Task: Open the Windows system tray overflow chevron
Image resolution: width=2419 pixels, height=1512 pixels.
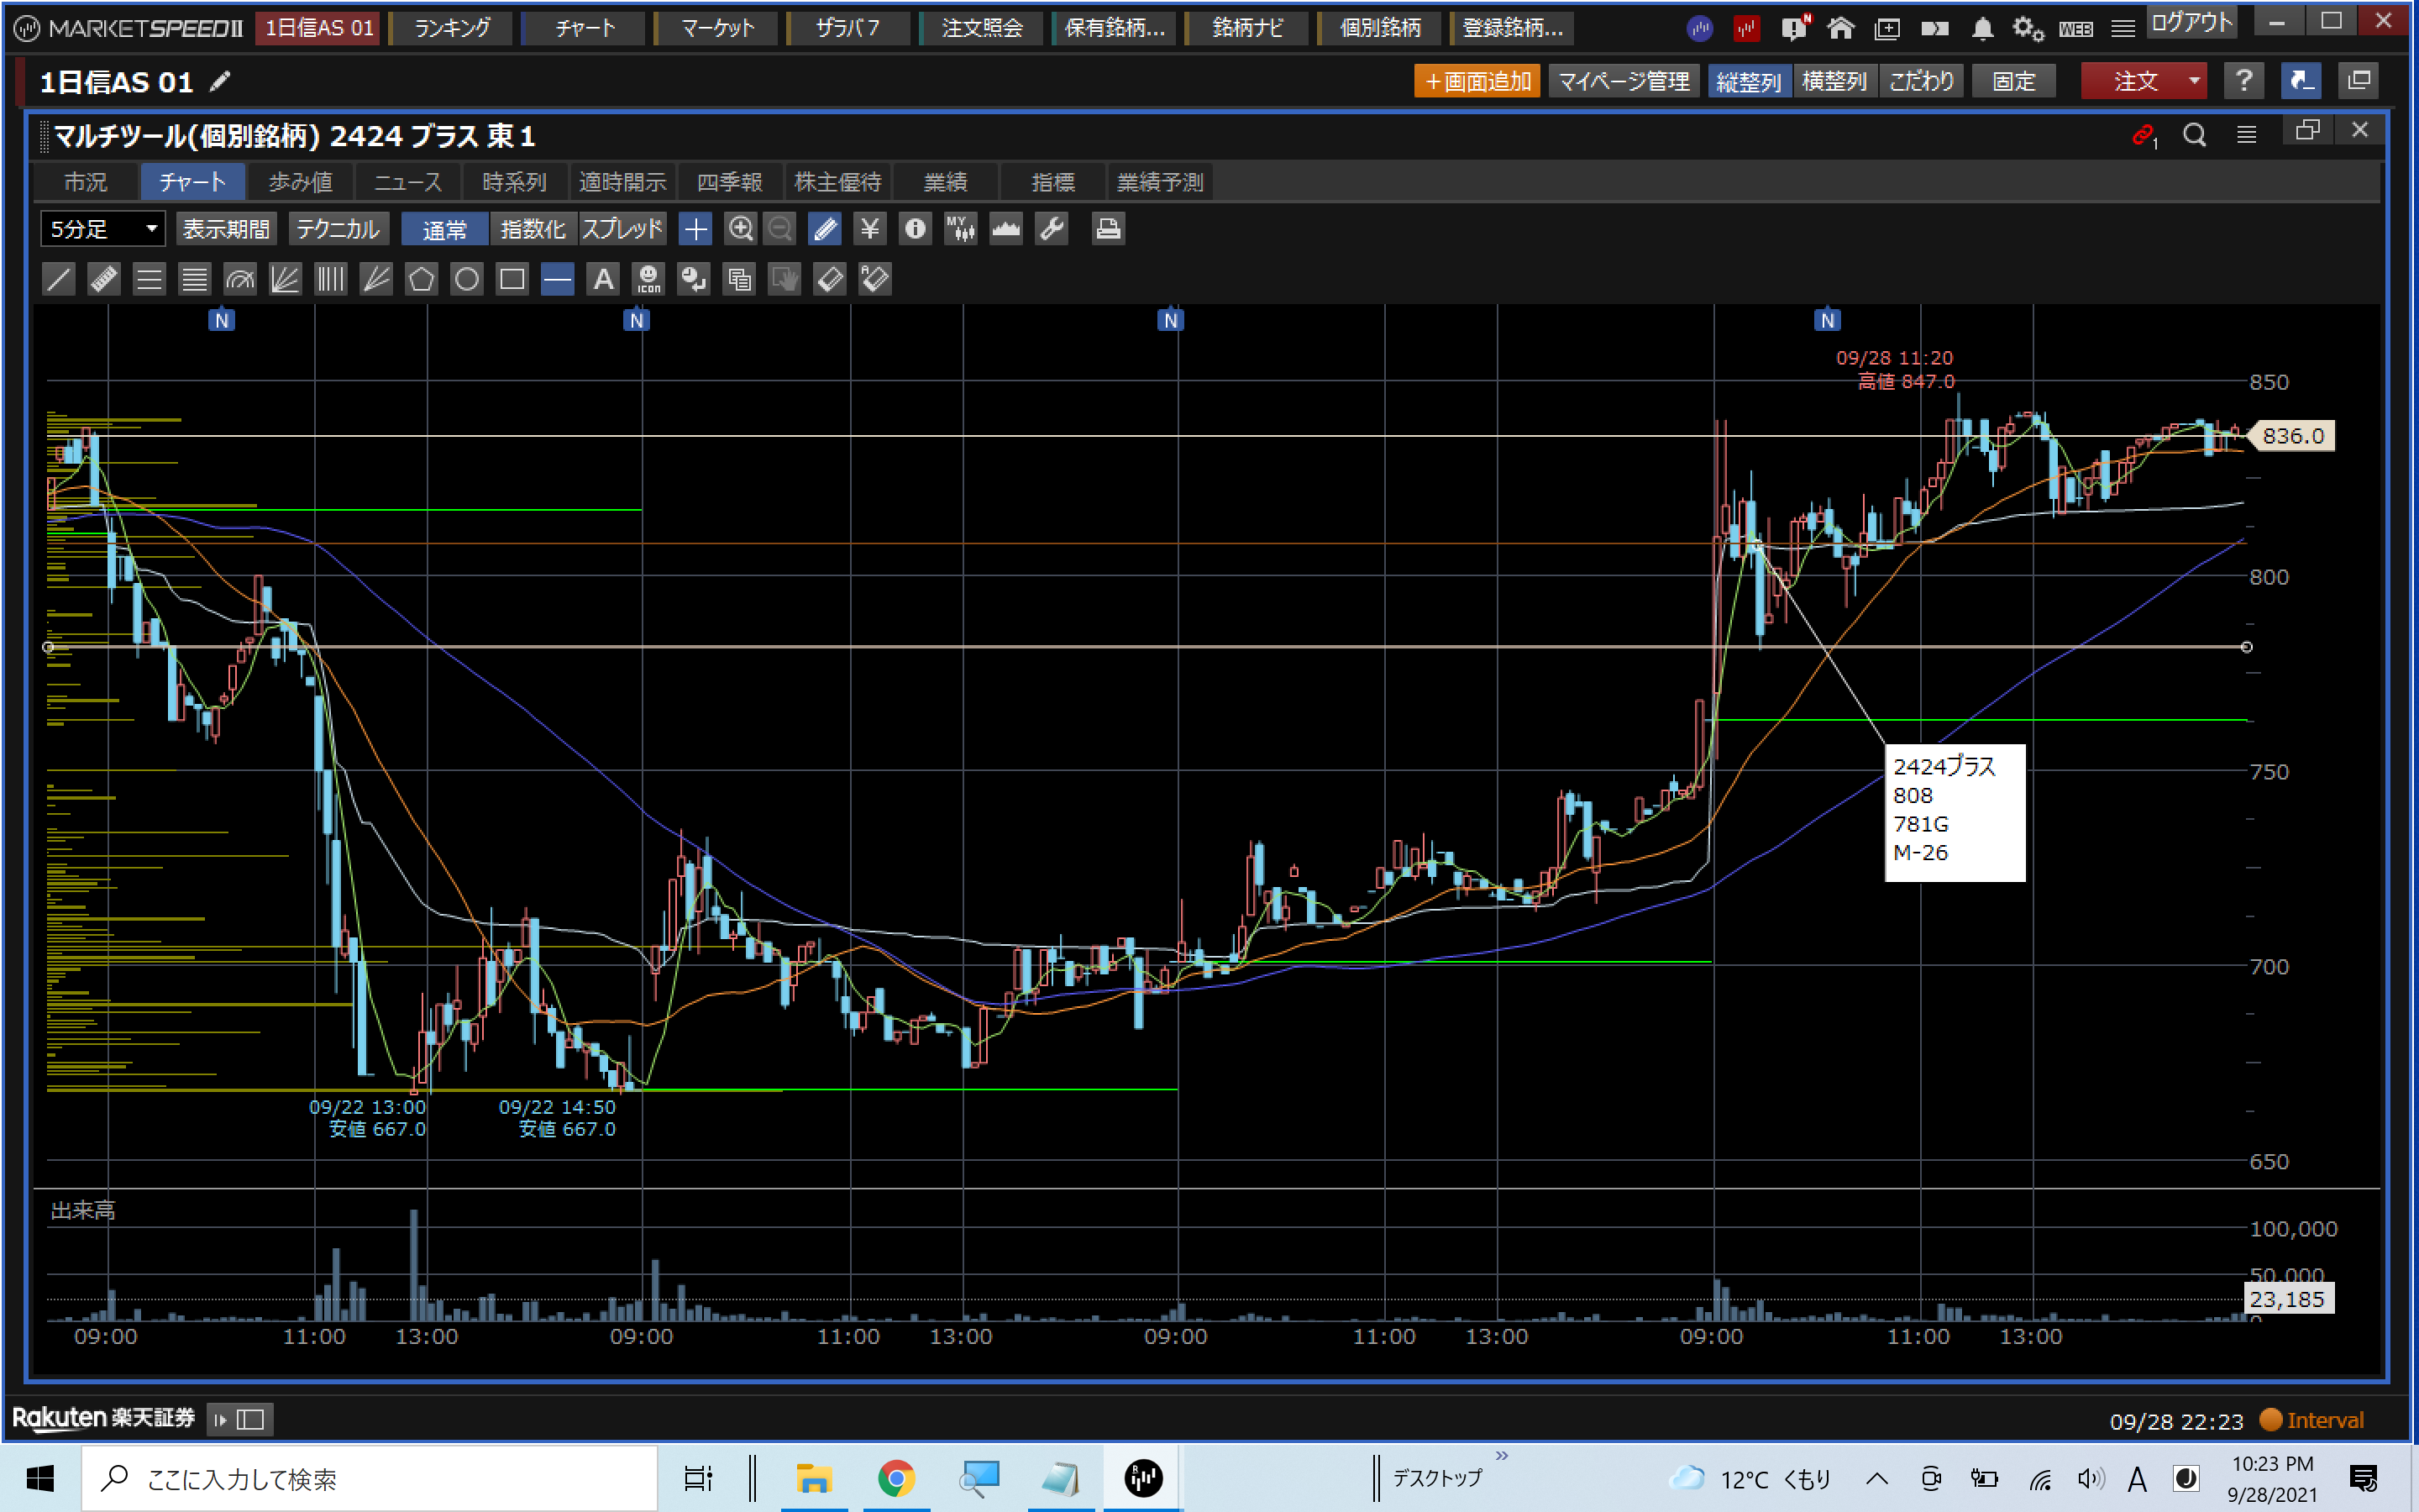Action: coord(1876,1478)
